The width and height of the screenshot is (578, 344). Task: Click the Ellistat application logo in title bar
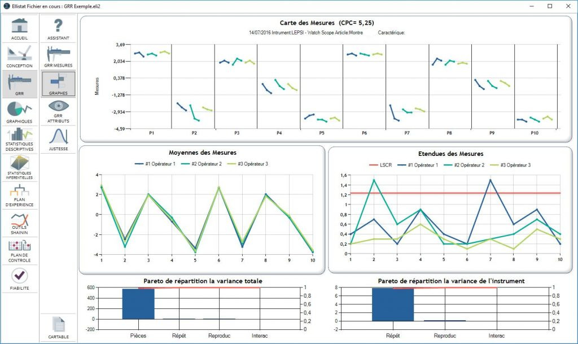[6, 6]
